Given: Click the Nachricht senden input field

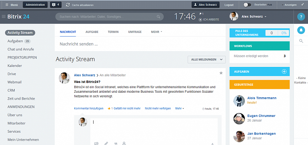Looking at the screenshot, I should [140, 44].
